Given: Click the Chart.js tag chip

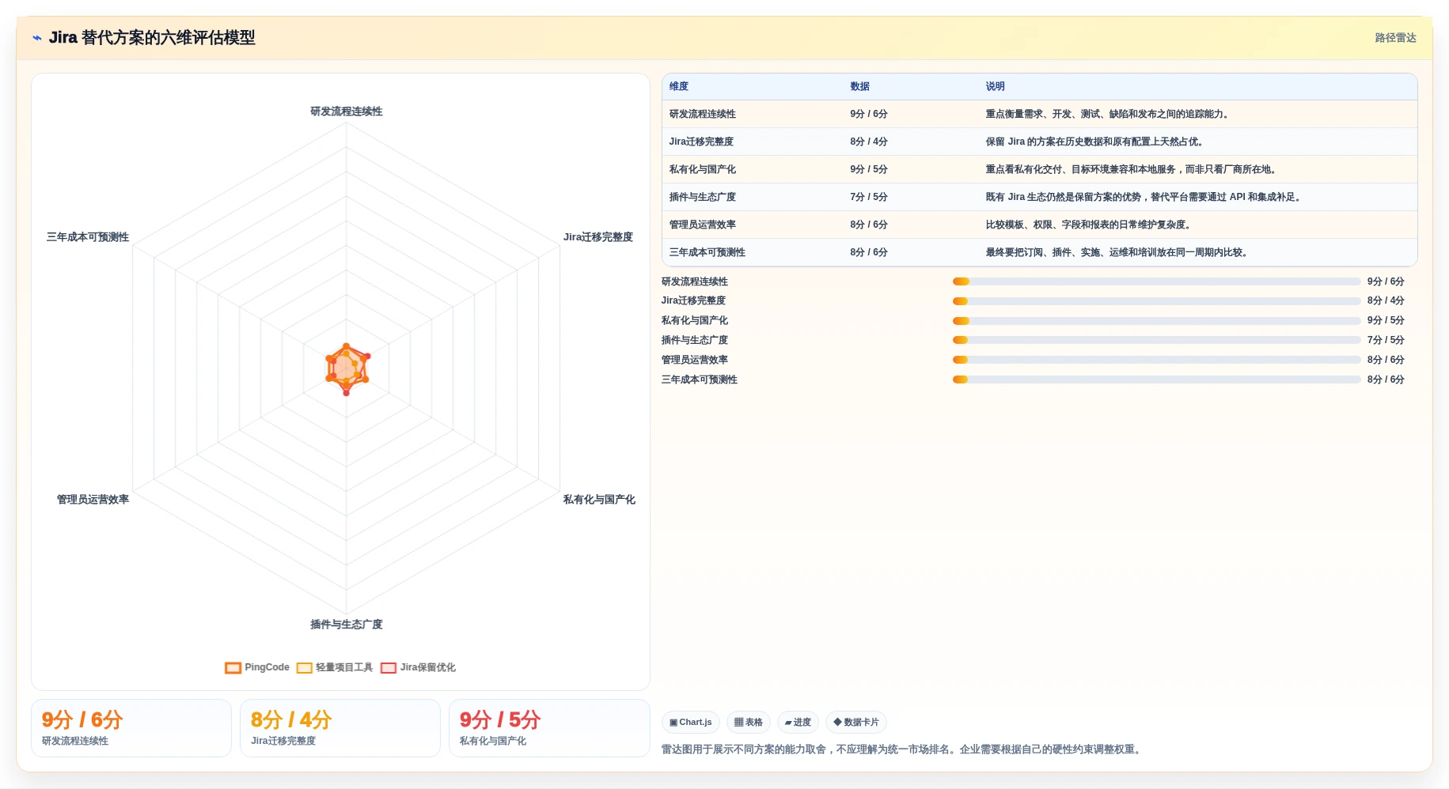Looking at the screenshot, I should (690, 722).
